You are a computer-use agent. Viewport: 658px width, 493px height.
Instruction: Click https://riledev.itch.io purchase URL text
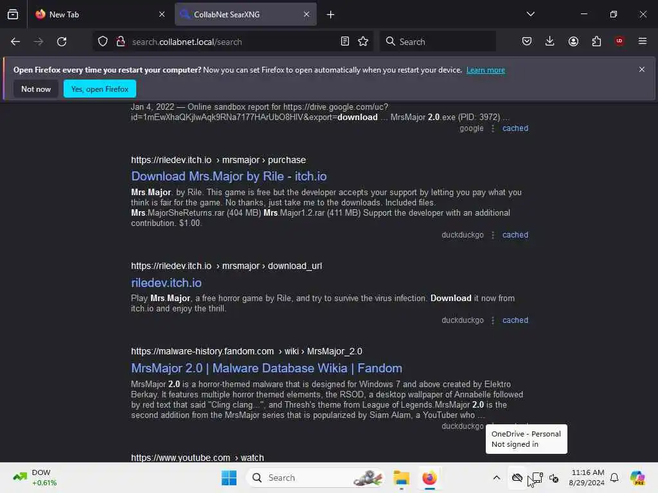click(218, 160)
